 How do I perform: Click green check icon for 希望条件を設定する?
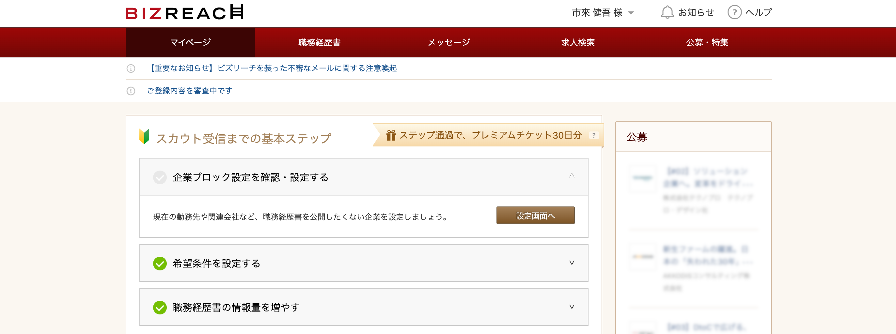pyautogui.click(x=160, y=264)
